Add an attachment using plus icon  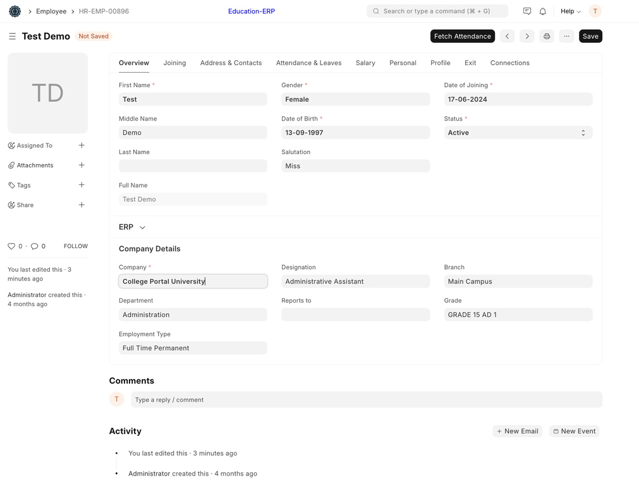point(82,165)
